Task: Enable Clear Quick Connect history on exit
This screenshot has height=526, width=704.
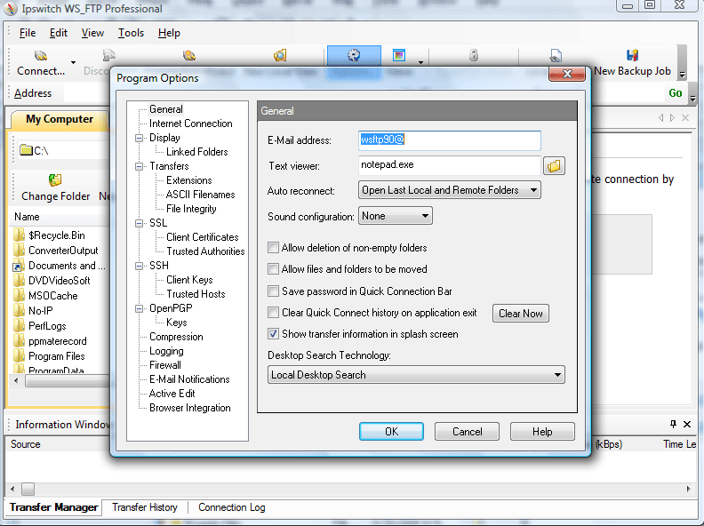Action: [x=273, y=313]
